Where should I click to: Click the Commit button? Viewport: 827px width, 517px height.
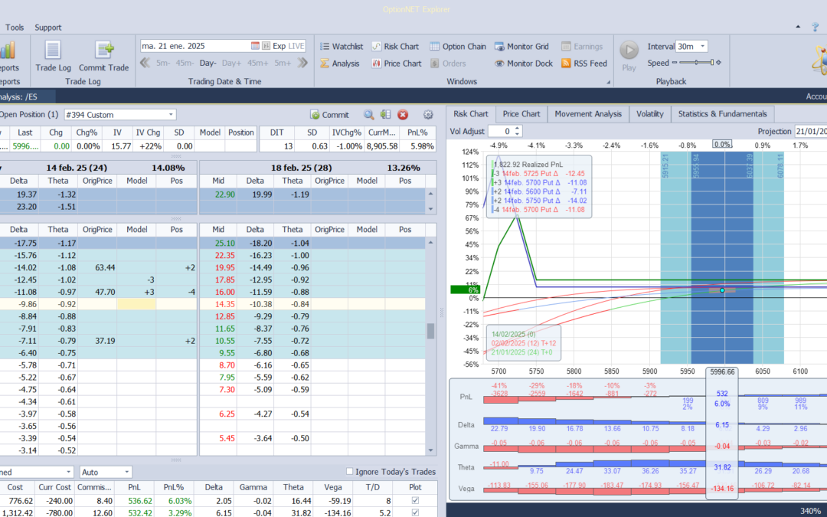click(330, 114)
